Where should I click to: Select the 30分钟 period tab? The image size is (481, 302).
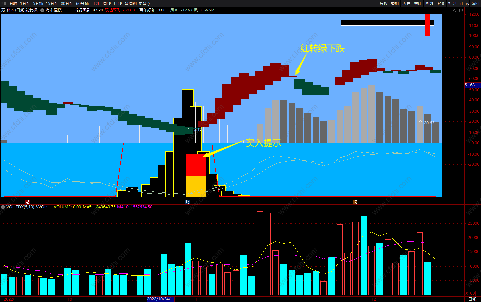(67, 3)
